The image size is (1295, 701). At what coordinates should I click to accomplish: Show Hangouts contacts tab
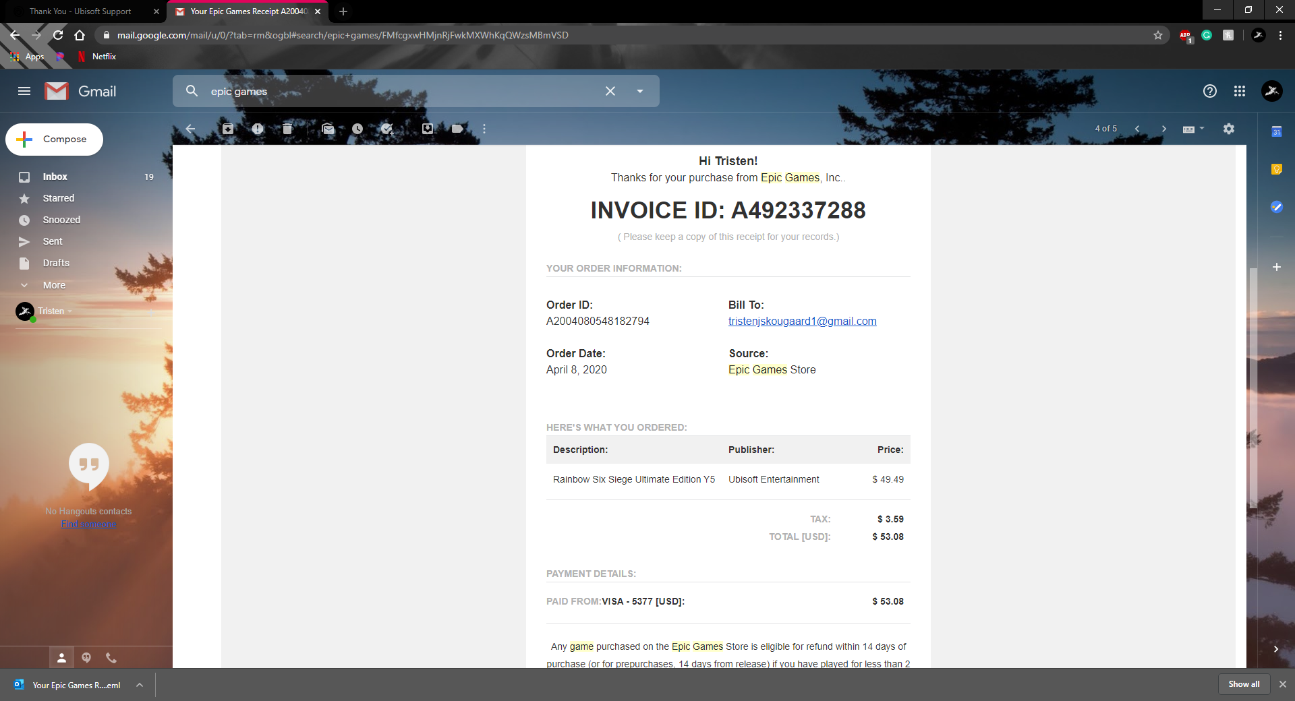tap(61, 658)
